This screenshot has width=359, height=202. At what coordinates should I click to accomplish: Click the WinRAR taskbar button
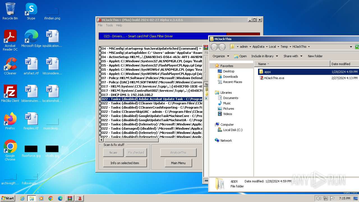pyautogui.click(x=70, y=198)
